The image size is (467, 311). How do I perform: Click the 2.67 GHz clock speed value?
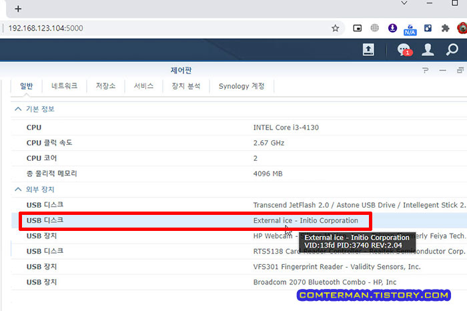point(269,143)
